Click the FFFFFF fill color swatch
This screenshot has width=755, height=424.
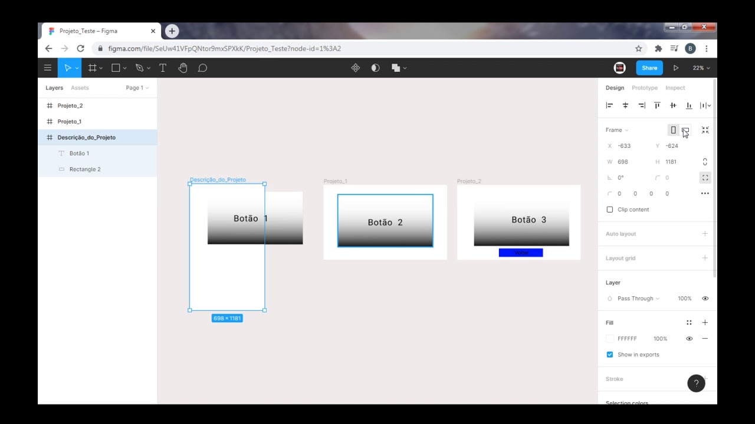[610, 339]
